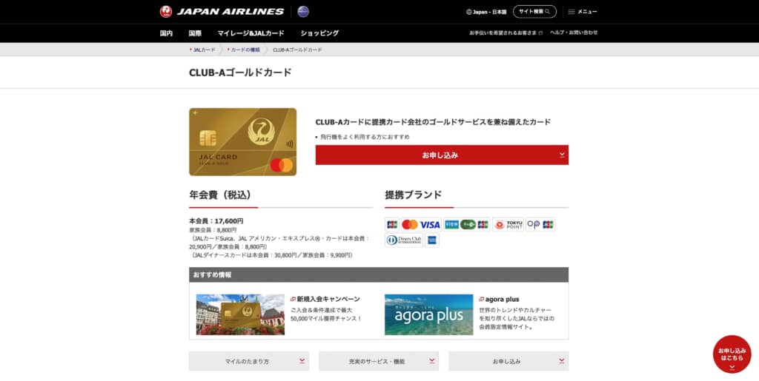This screenshot has height=381, width=759.
Task: Click the standalone JCB brand icon
Action: click(392, 224)
